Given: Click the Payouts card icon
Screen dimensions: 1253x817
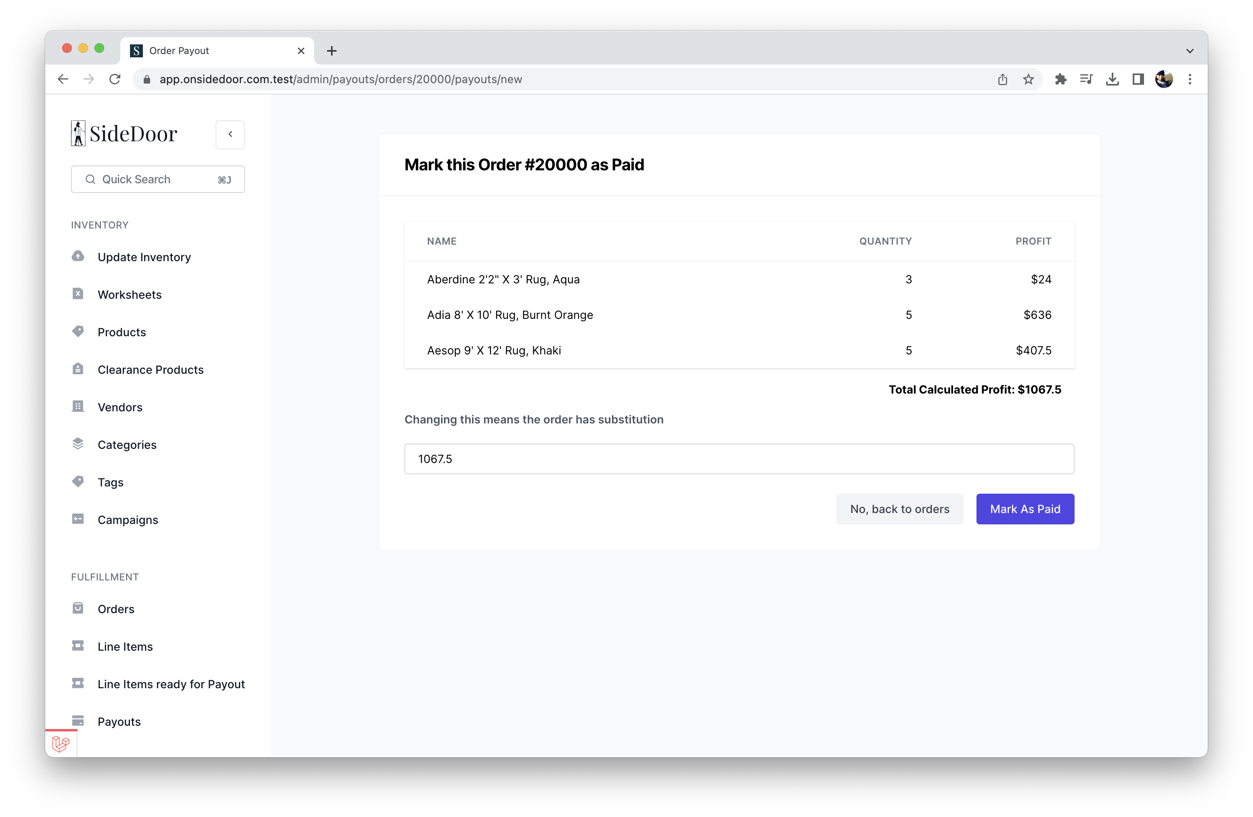Looking at the screenshot, I should tap(78, 721).
